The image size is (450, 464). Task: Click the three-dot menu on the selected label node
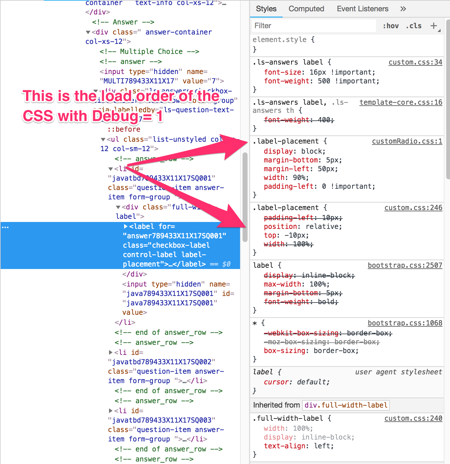pyautogui.click(x=5, y=227)
